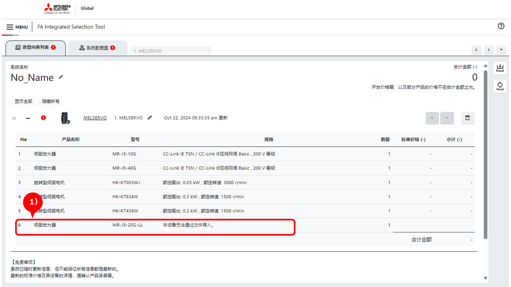
Task: Select model MR-J5-40G cell
Action: pos(125,168)
